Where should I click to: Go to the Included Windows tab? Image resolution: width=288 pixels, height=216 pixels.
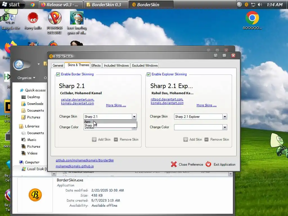pos(116,65)
